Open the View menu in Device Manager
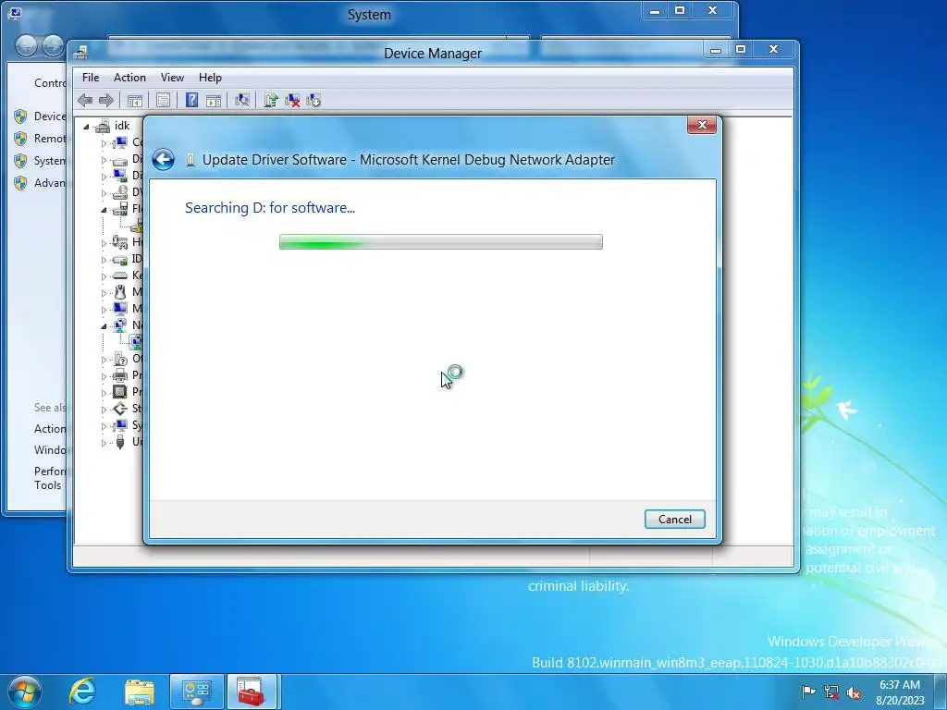 click(172, 78)
